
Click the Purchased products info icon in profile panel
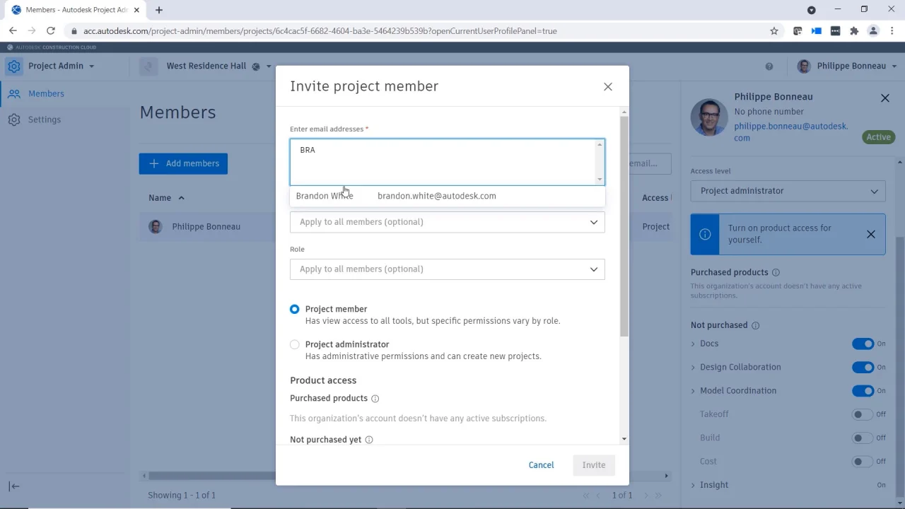coord(776,273)
